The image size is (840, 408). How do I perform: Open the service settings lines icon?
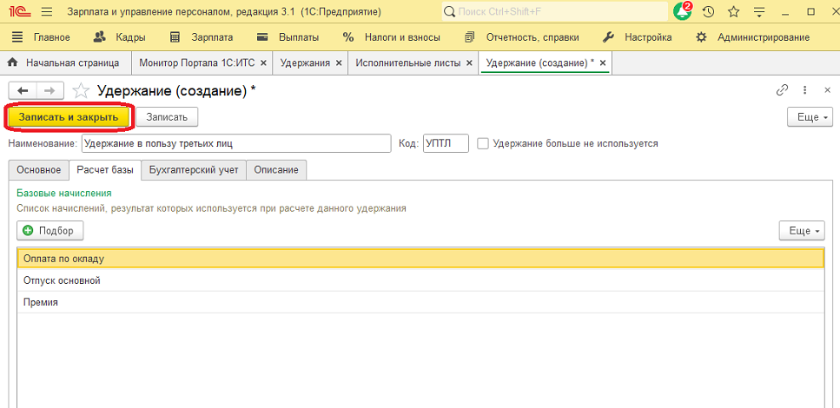(x=758, y=11)
